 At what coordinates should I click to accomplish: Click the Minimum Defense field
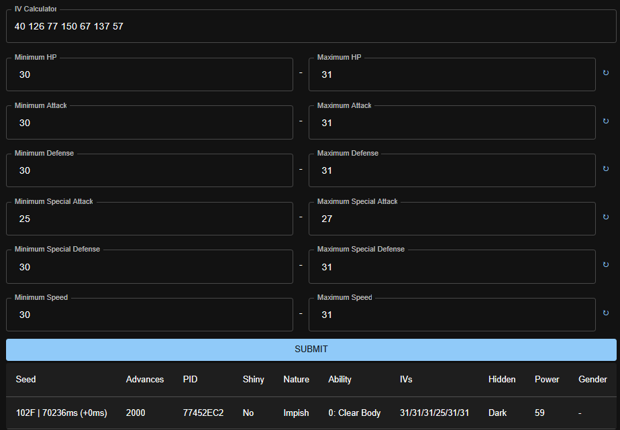tap(150, 171)
